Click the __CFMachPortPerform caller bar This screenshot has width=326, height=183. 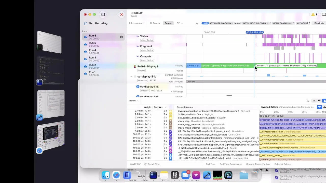(x=293, y=132)
